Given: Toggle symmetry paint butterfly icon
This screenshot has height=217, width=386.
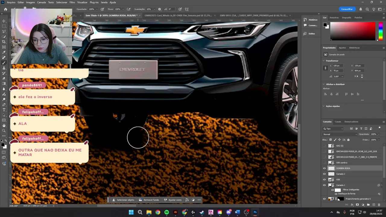Looking at the screenshot, I should [187, 9].
